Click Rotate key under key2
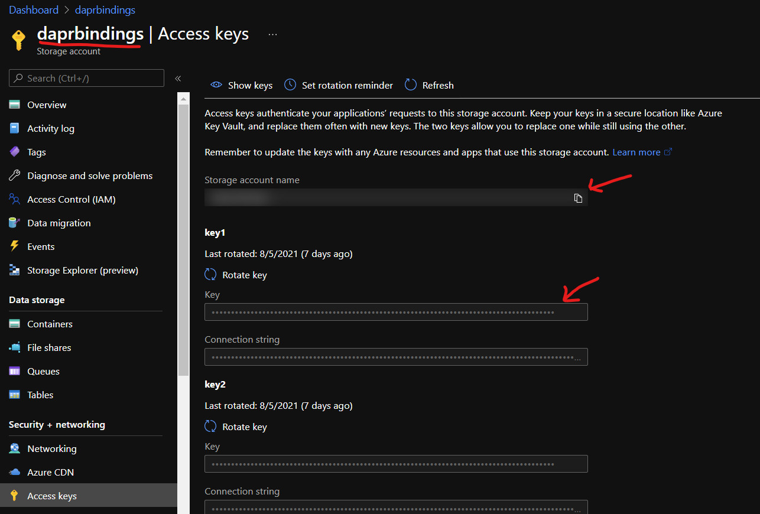 [236, 427]
